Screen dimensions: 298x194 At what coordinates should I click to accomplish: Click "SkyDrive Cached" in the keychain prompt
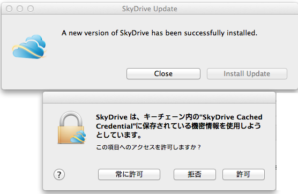[233, 117]
